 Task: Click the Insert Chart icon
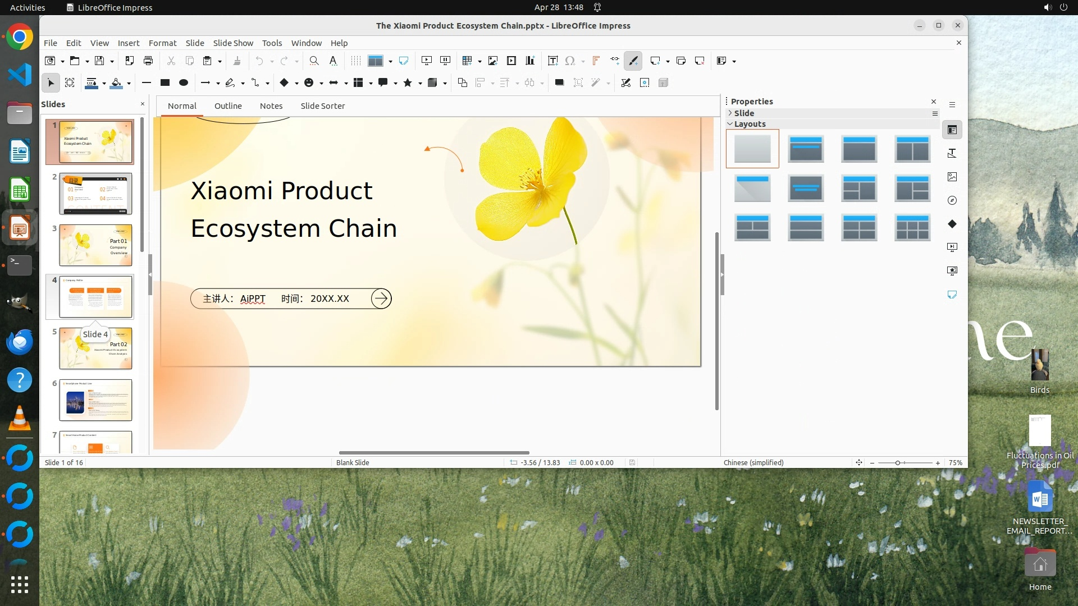(x=530, y=61)
